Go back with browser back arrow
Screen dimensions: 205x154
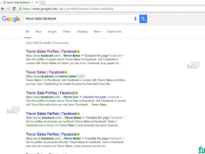3,9
